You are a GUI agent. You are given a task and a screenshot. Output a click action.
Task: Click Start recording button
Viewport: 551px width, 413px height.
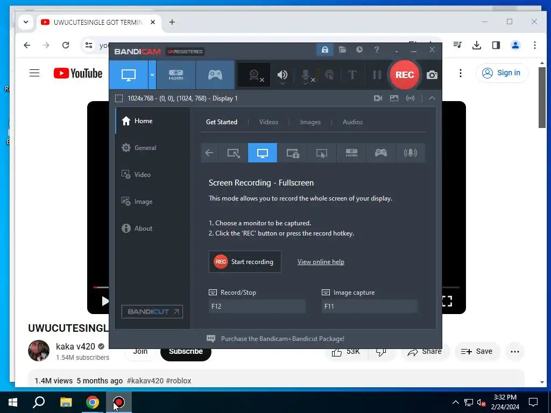pos(245,262)
